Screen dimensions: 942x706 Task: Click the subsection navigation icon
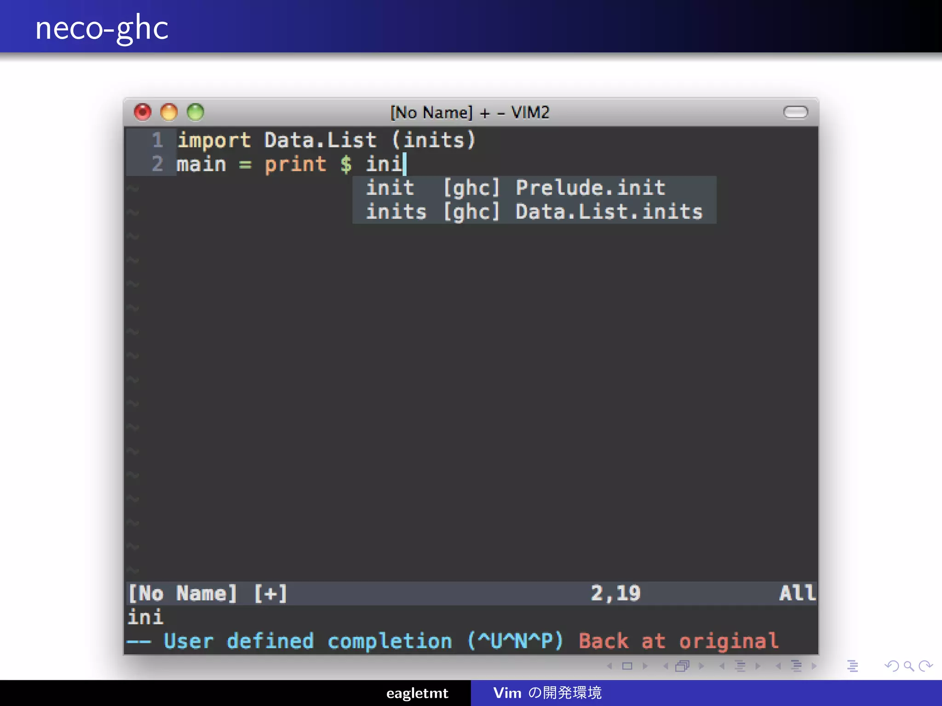point(740,666)
